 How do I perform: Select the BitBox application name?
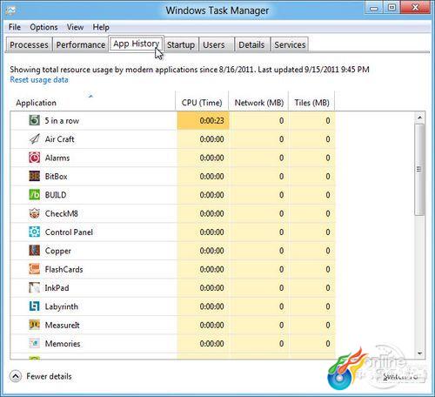57,177
